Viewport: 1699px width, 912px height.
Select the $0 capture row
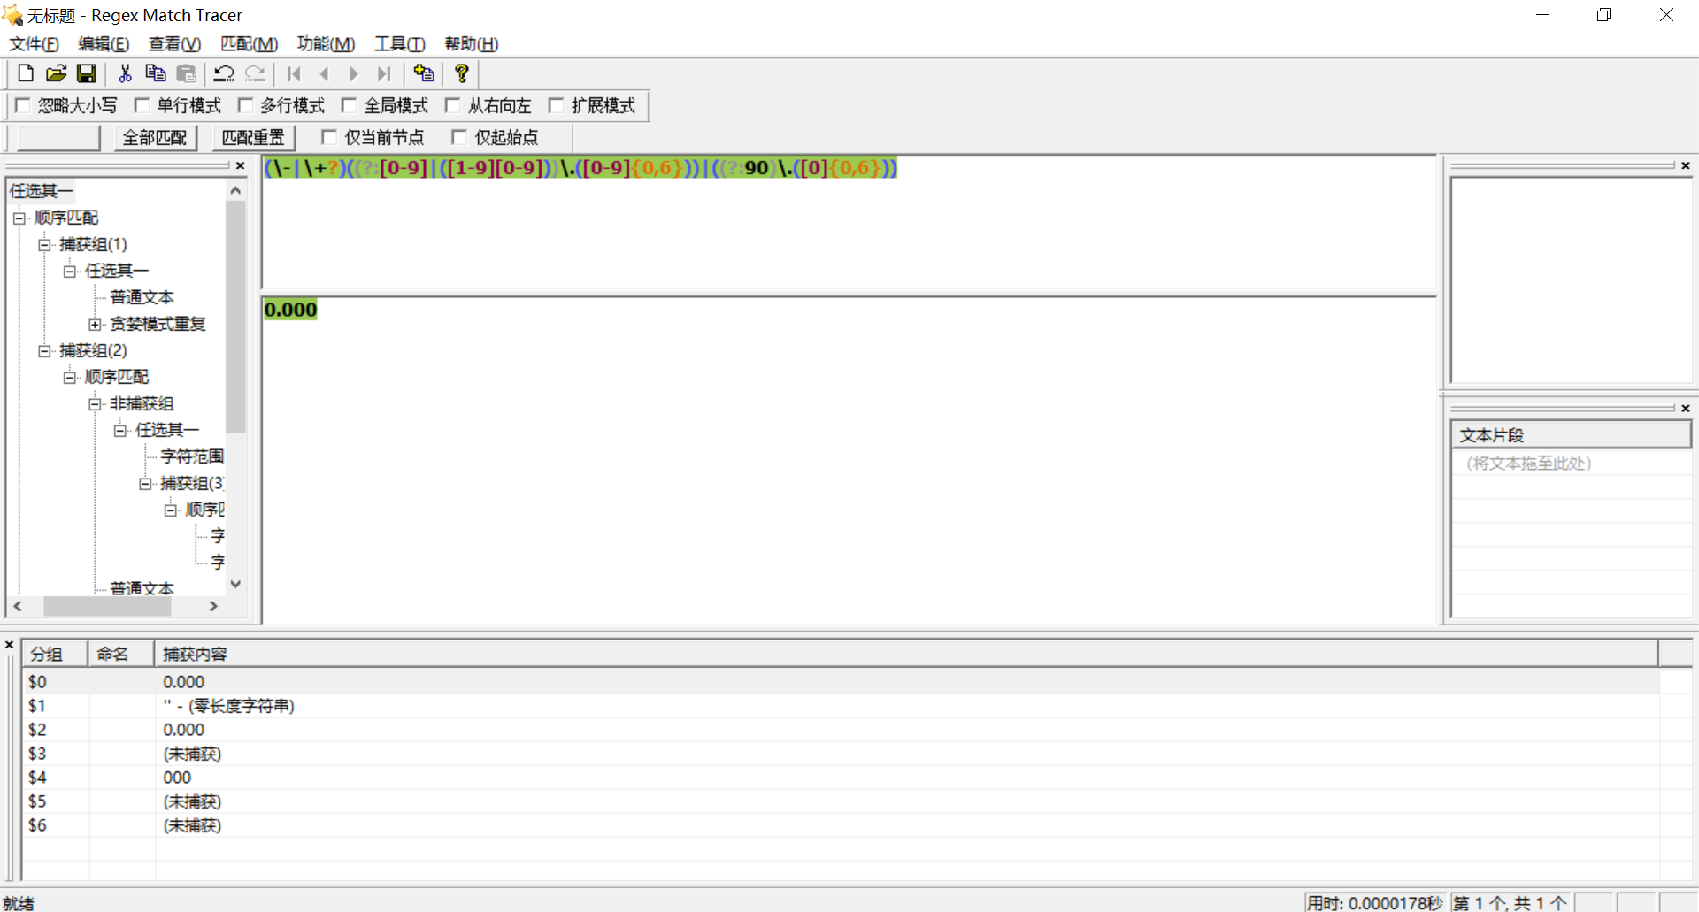click(x=841, y=682)
